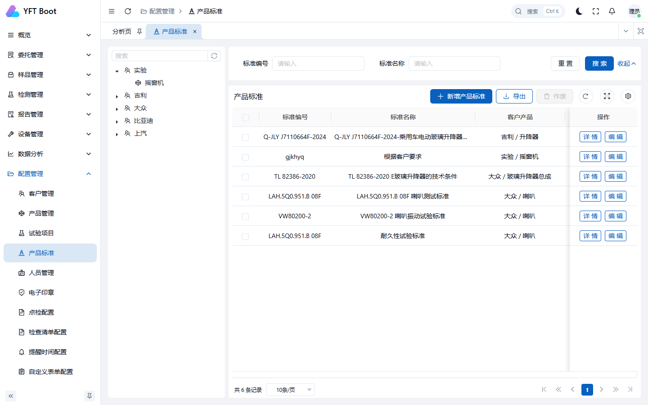The image size is (648, 405).
Task: Go to last page of pagination
Action: 630,390
